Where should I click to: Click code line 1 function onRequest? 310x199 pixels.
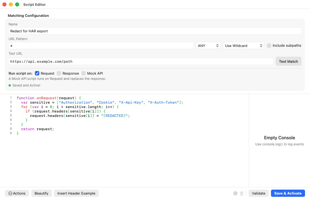coord(49,98)
